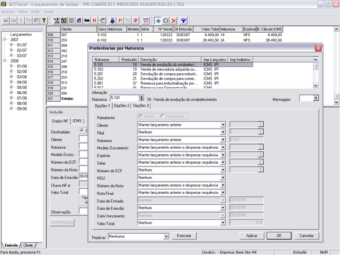Open the Replicar dropdown list

click(166, 236)
